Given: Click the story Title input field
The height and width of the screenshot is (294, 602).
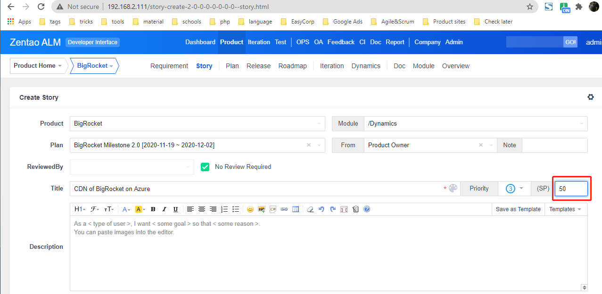Looking at the screenshot, I should (x=255, y=189).
